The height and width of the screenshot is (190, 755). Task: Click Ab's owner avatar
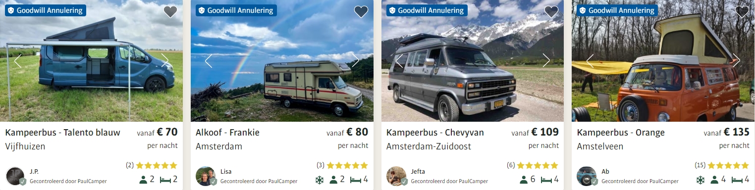(x=587, y=176)
